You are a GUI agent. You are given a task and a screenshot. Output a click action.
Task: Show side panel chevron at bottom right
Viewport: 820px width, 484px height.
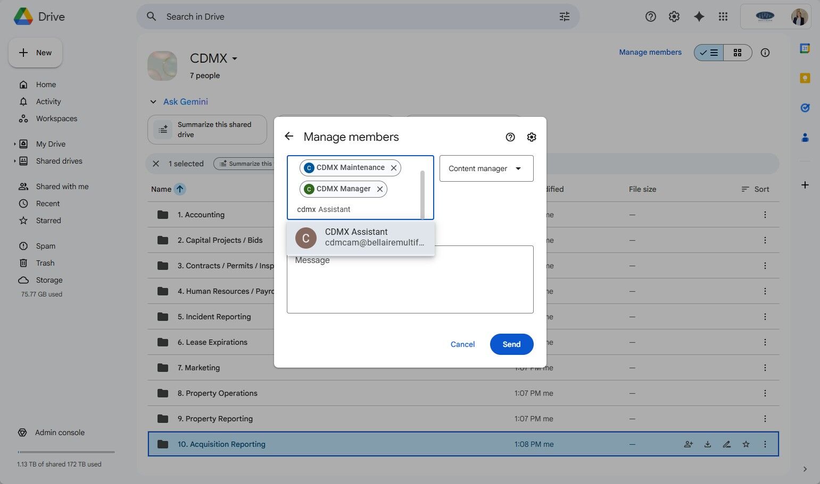click(805, 469)
